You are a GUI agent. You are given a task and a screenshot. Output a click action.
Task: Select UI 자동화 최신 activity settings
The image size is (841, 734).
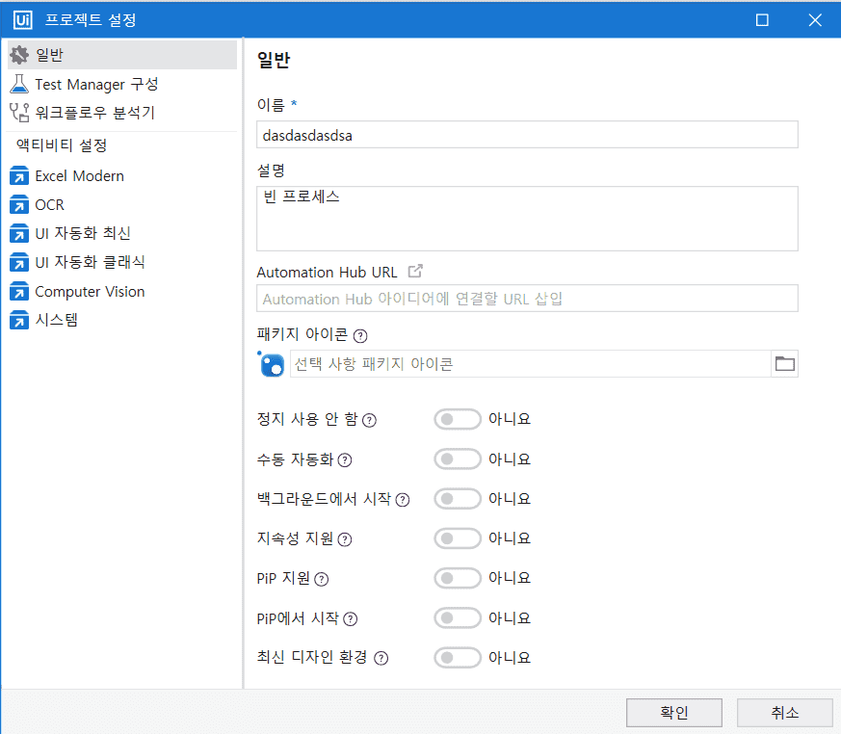pos(122,234)
